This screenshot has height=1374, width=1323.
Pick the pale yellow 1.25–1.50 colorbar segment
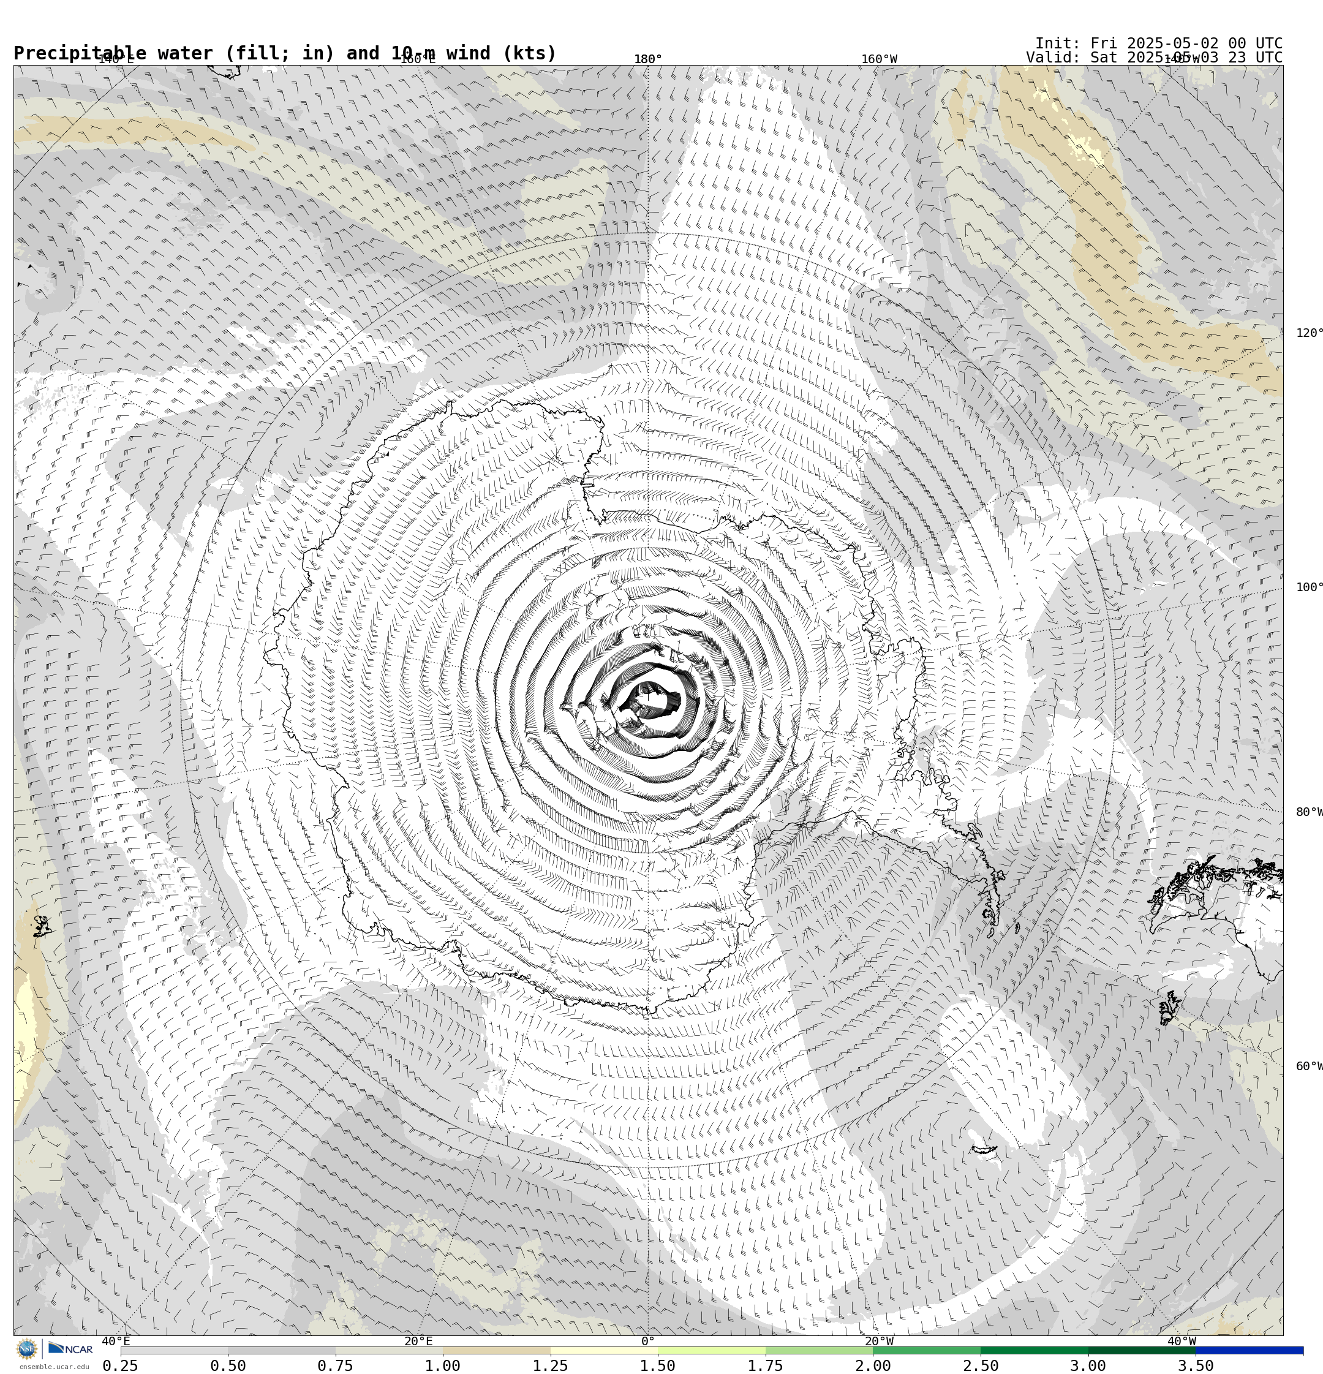pyautogui.click(x=605, y=1350)
